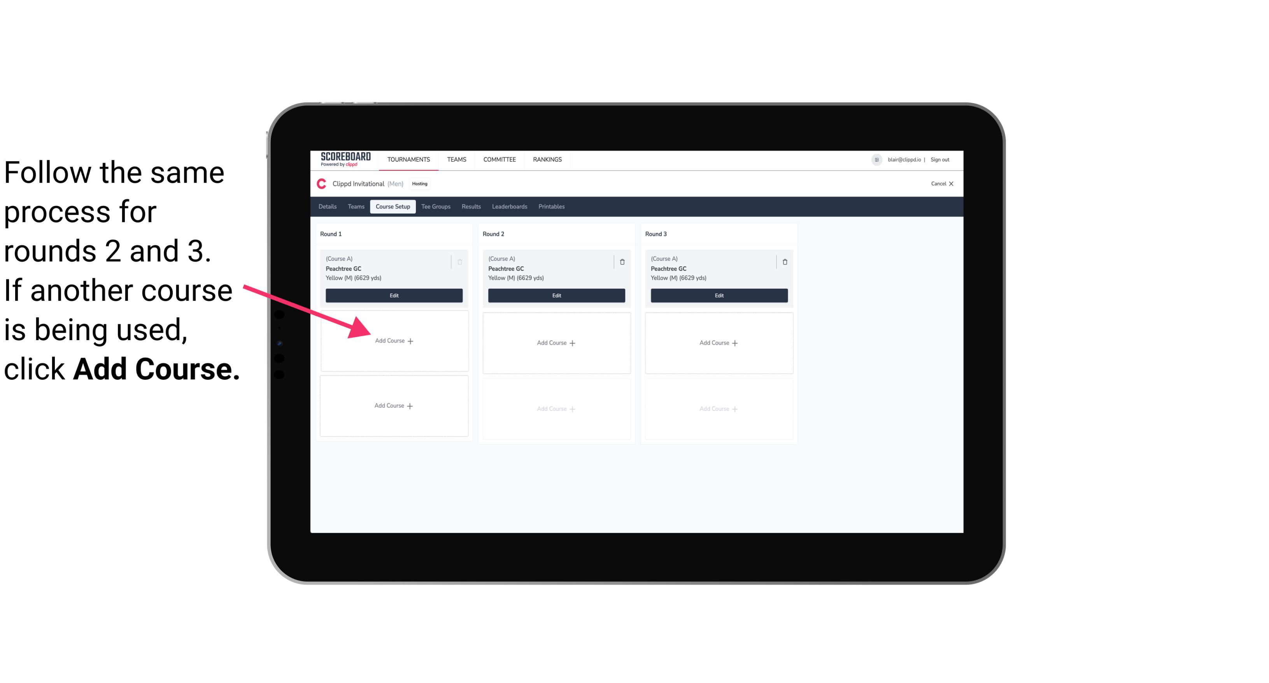
Task: Click the second Add Course in Round 1
Action: (x=393, y=406)
